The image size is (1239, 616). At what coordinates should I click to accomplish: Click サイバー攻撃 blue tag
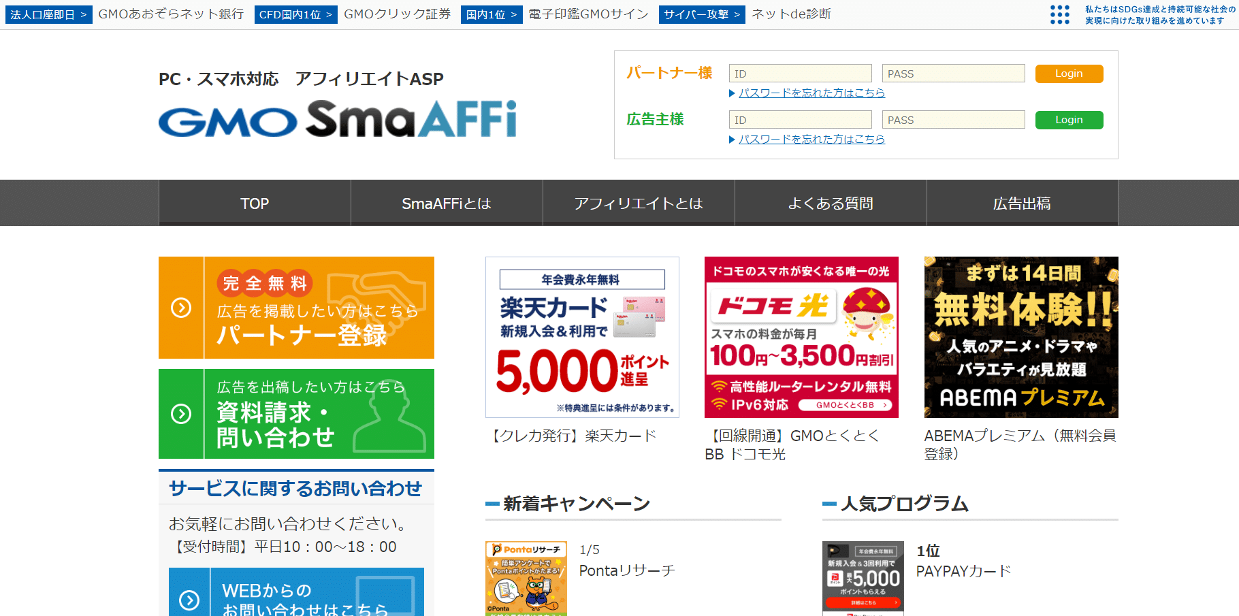pos(702,14)
